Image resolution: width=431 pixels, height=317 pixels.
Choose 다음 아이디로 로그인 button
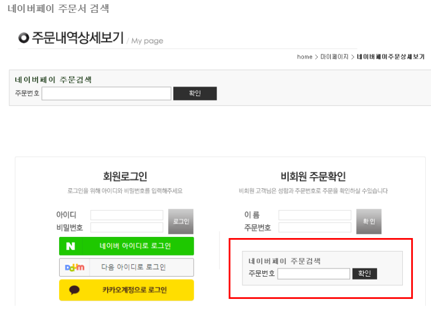click(126, 267)
